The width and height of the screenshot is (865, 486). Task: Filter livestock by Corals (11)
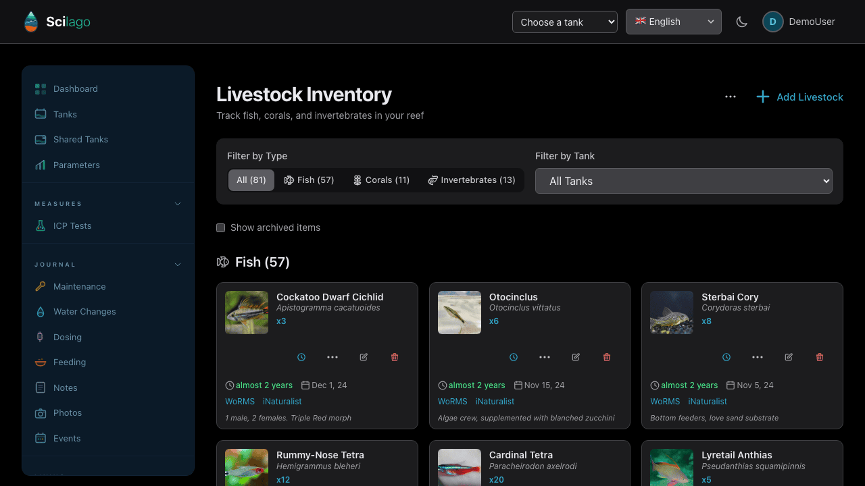[x=381, y=180]
